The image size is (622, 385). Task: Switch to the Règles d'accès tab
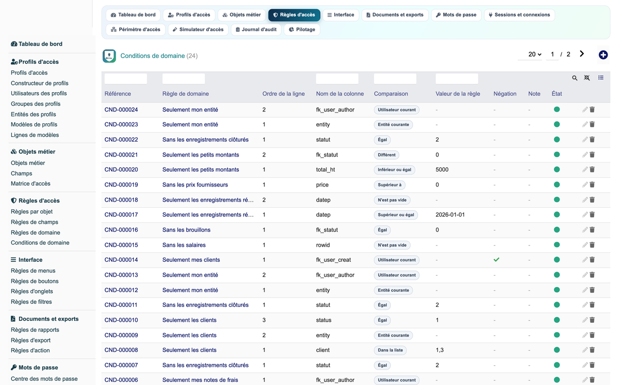(x=294, y=15)
